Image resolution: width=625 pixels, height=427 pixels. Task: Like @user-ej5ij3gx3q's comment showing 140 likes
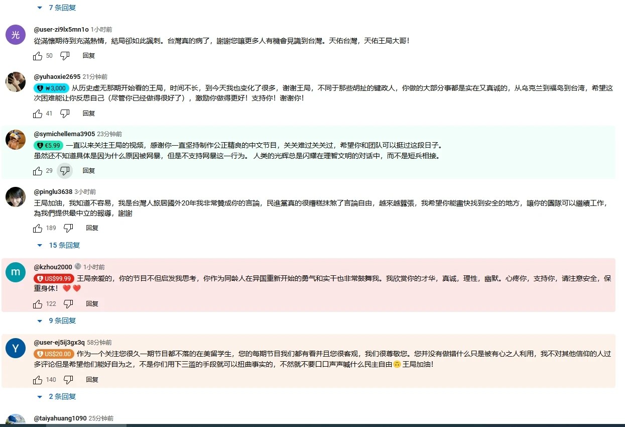coord(38,380)
